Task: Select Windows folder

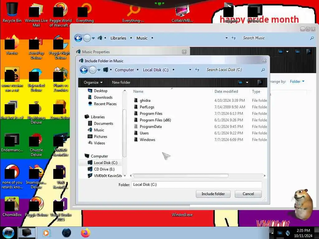Action: (x=147, y=140)
